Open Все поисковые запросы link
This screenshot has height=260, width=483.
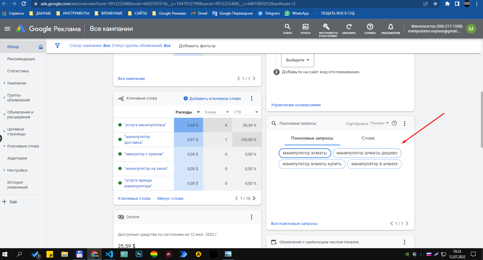click(x=294, y=224)
